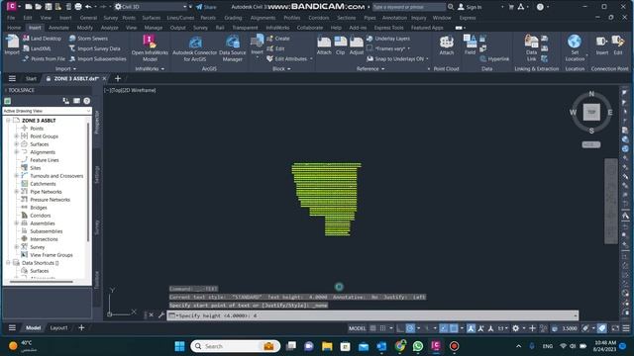Launch Autodesk Connector for ArcGIS

coord(195,48)
